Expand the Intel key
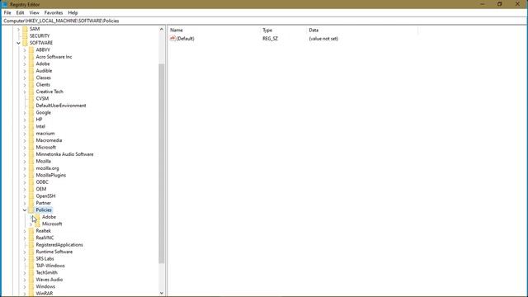This screenshot has width=528, height=297. pyautogui.click(x=25, y=126)
